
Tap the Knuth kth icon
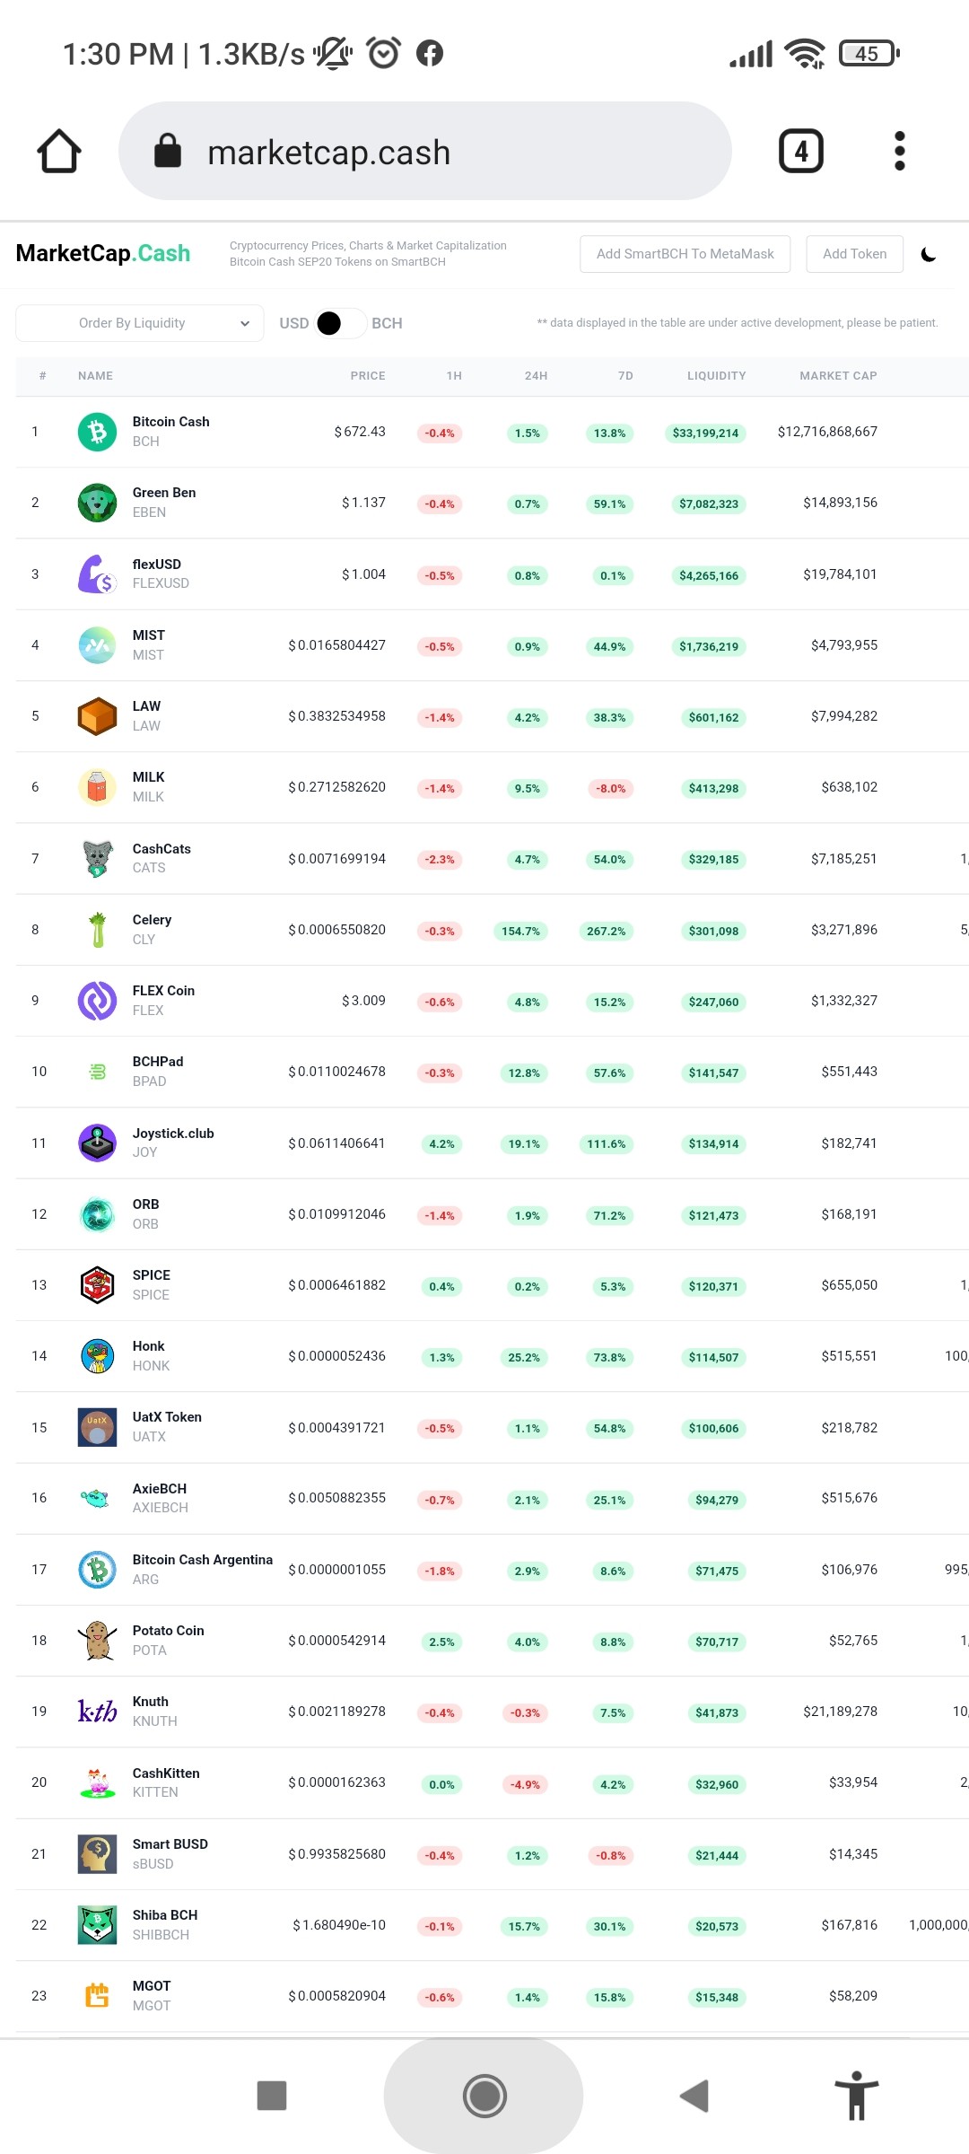pos(97,1712)
